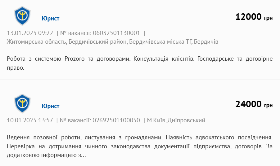Click vacancy number 02692501100050
Screen dimensions: 280x166
pos(116,120)
